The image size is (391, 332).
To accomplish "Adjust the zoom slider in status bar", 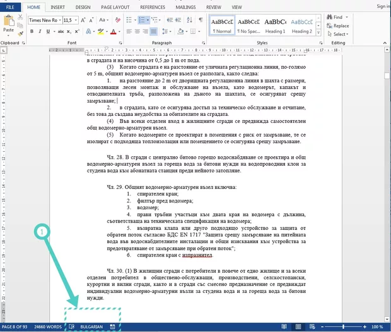I will (x=343, y=327).
